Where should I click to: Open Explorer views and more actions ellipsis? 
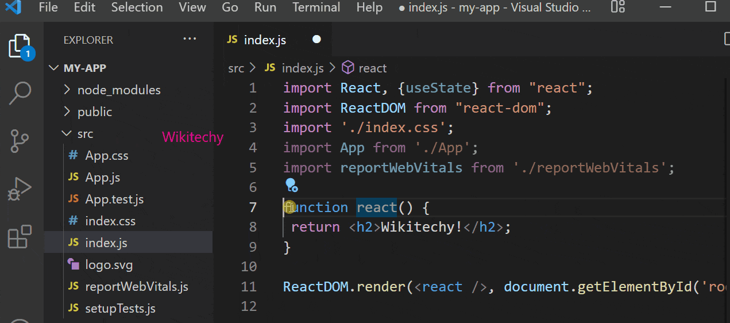(x=190, y=39)
